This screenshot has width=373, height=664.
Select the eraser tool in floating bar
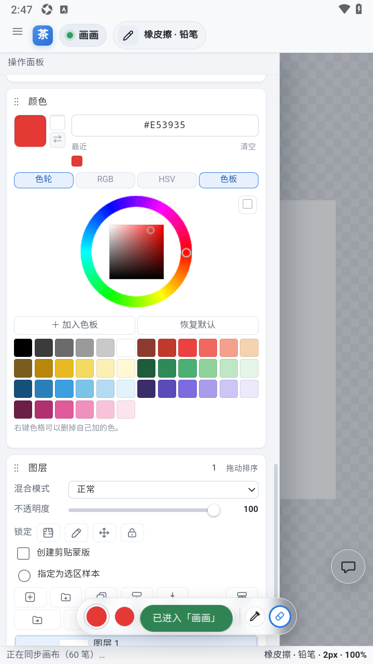(280, 617)
